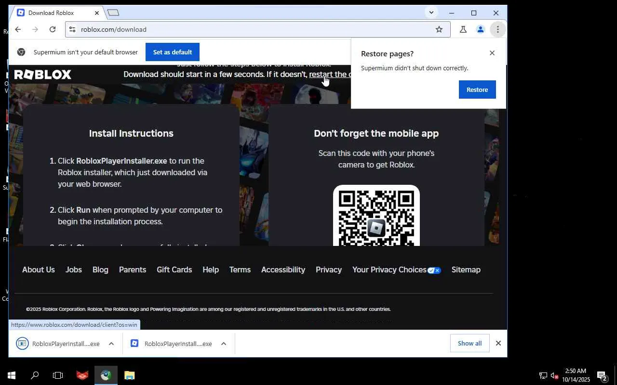Open the Terms footer link
Screen dimensions: 617x385
(240, 269)
